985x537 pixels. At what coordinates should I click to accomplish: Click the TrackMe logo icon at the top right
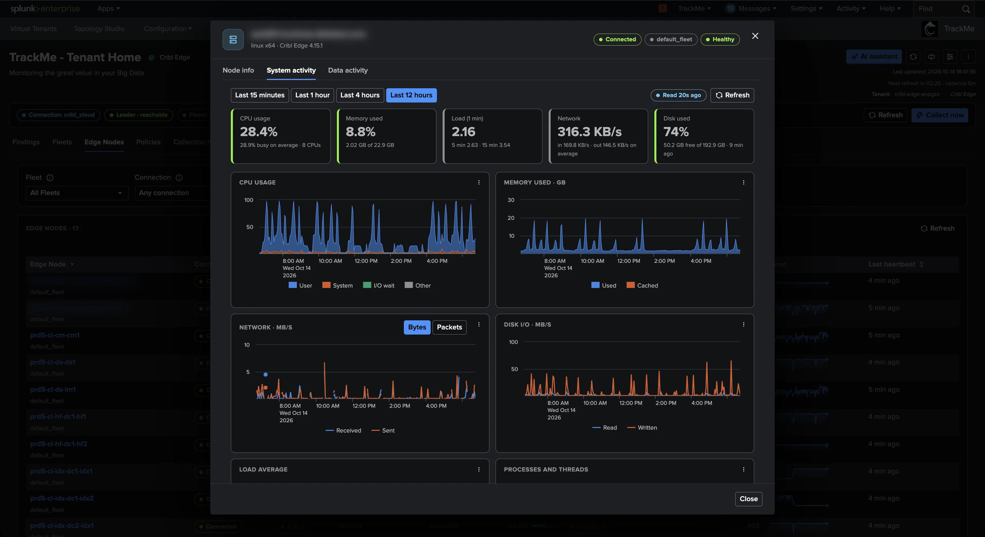(930, 29)
